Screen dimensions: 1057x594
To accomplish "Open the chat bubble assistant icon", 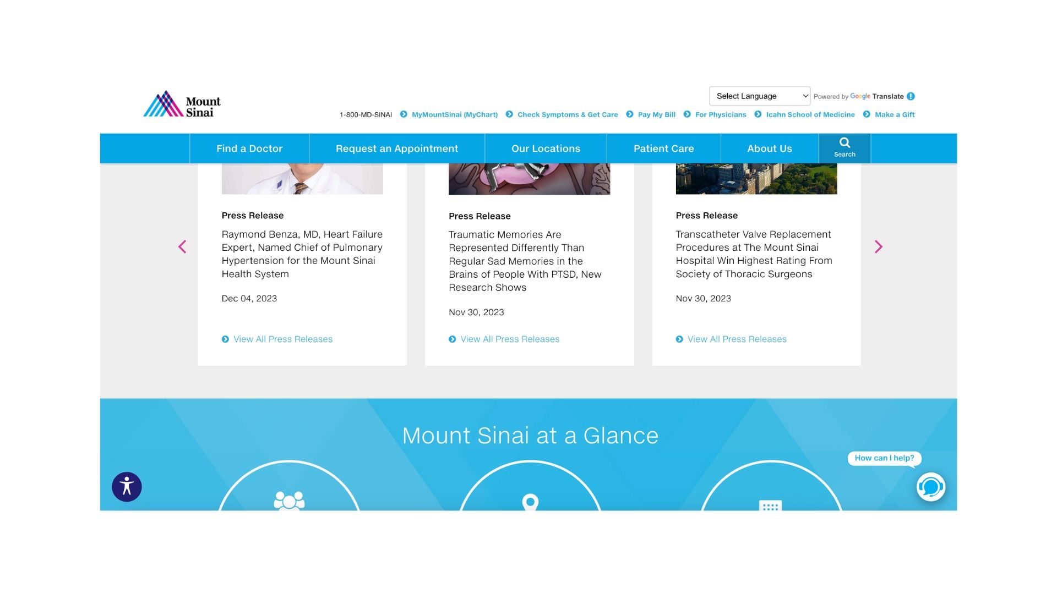I will pos(931,487).
